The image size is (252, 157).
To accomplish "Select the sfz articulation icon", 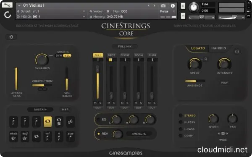I will [x=71, y=122].
